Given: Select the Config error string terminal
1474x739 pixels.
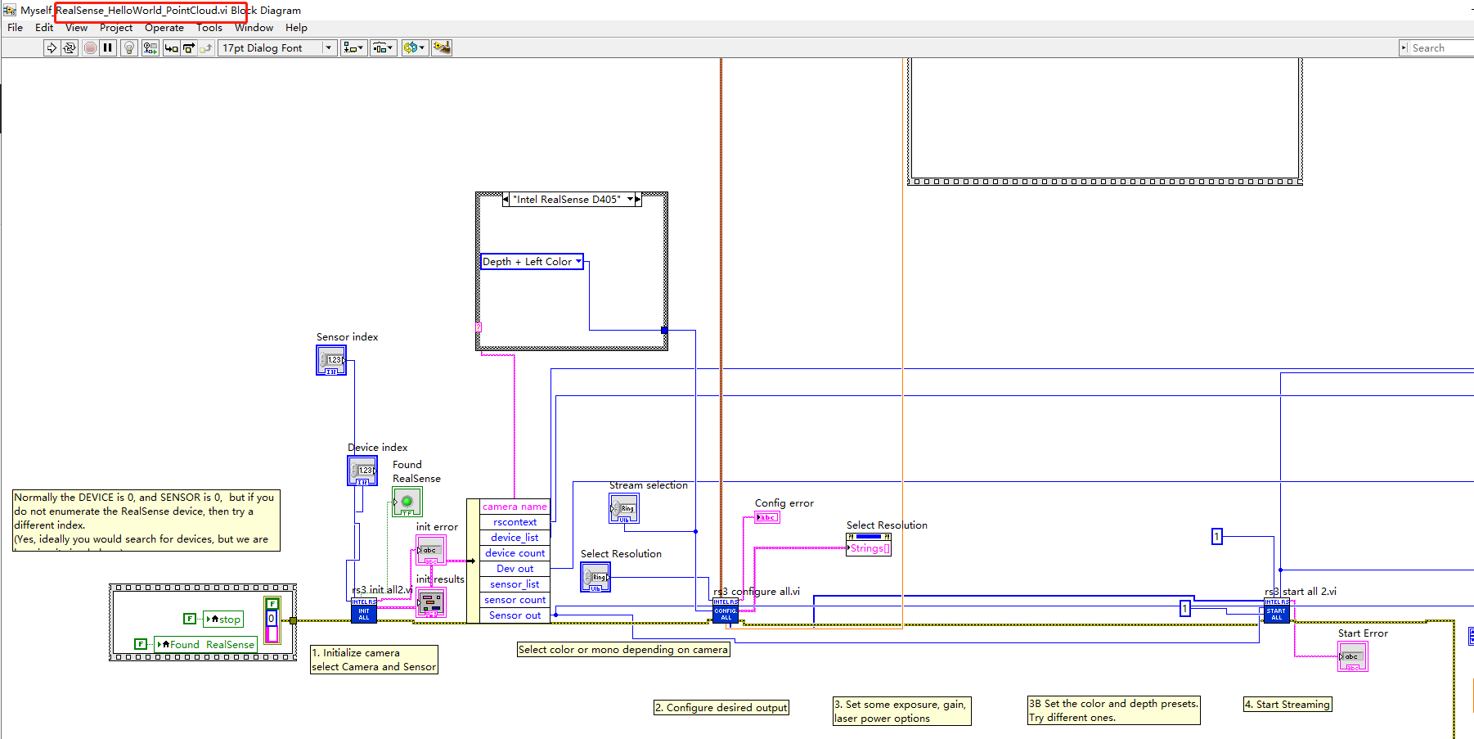Looking at the screenshot, I should pos(766,517).
